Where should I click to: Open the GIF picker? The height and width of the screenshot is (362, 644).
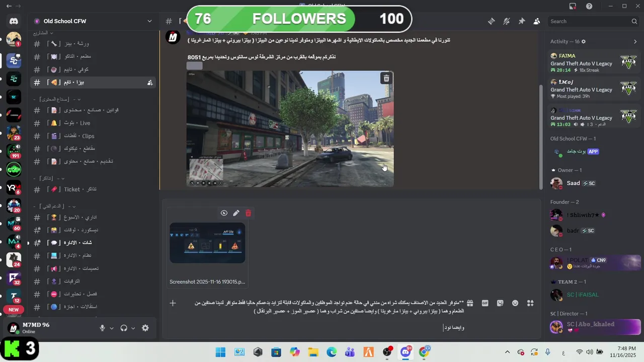tap(485, 303)
